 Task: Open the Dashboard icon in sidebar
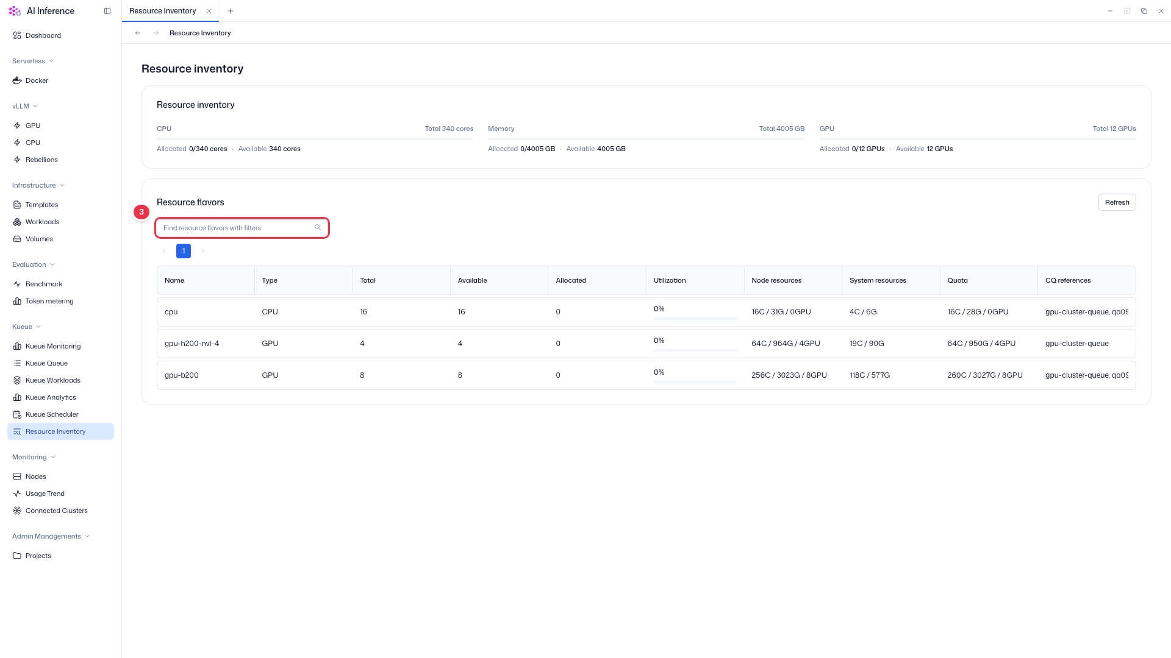coord(17,35)
